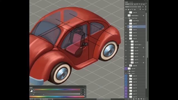
Task: Add a layer style with fx icon
Action: click(x=131, y=99)
